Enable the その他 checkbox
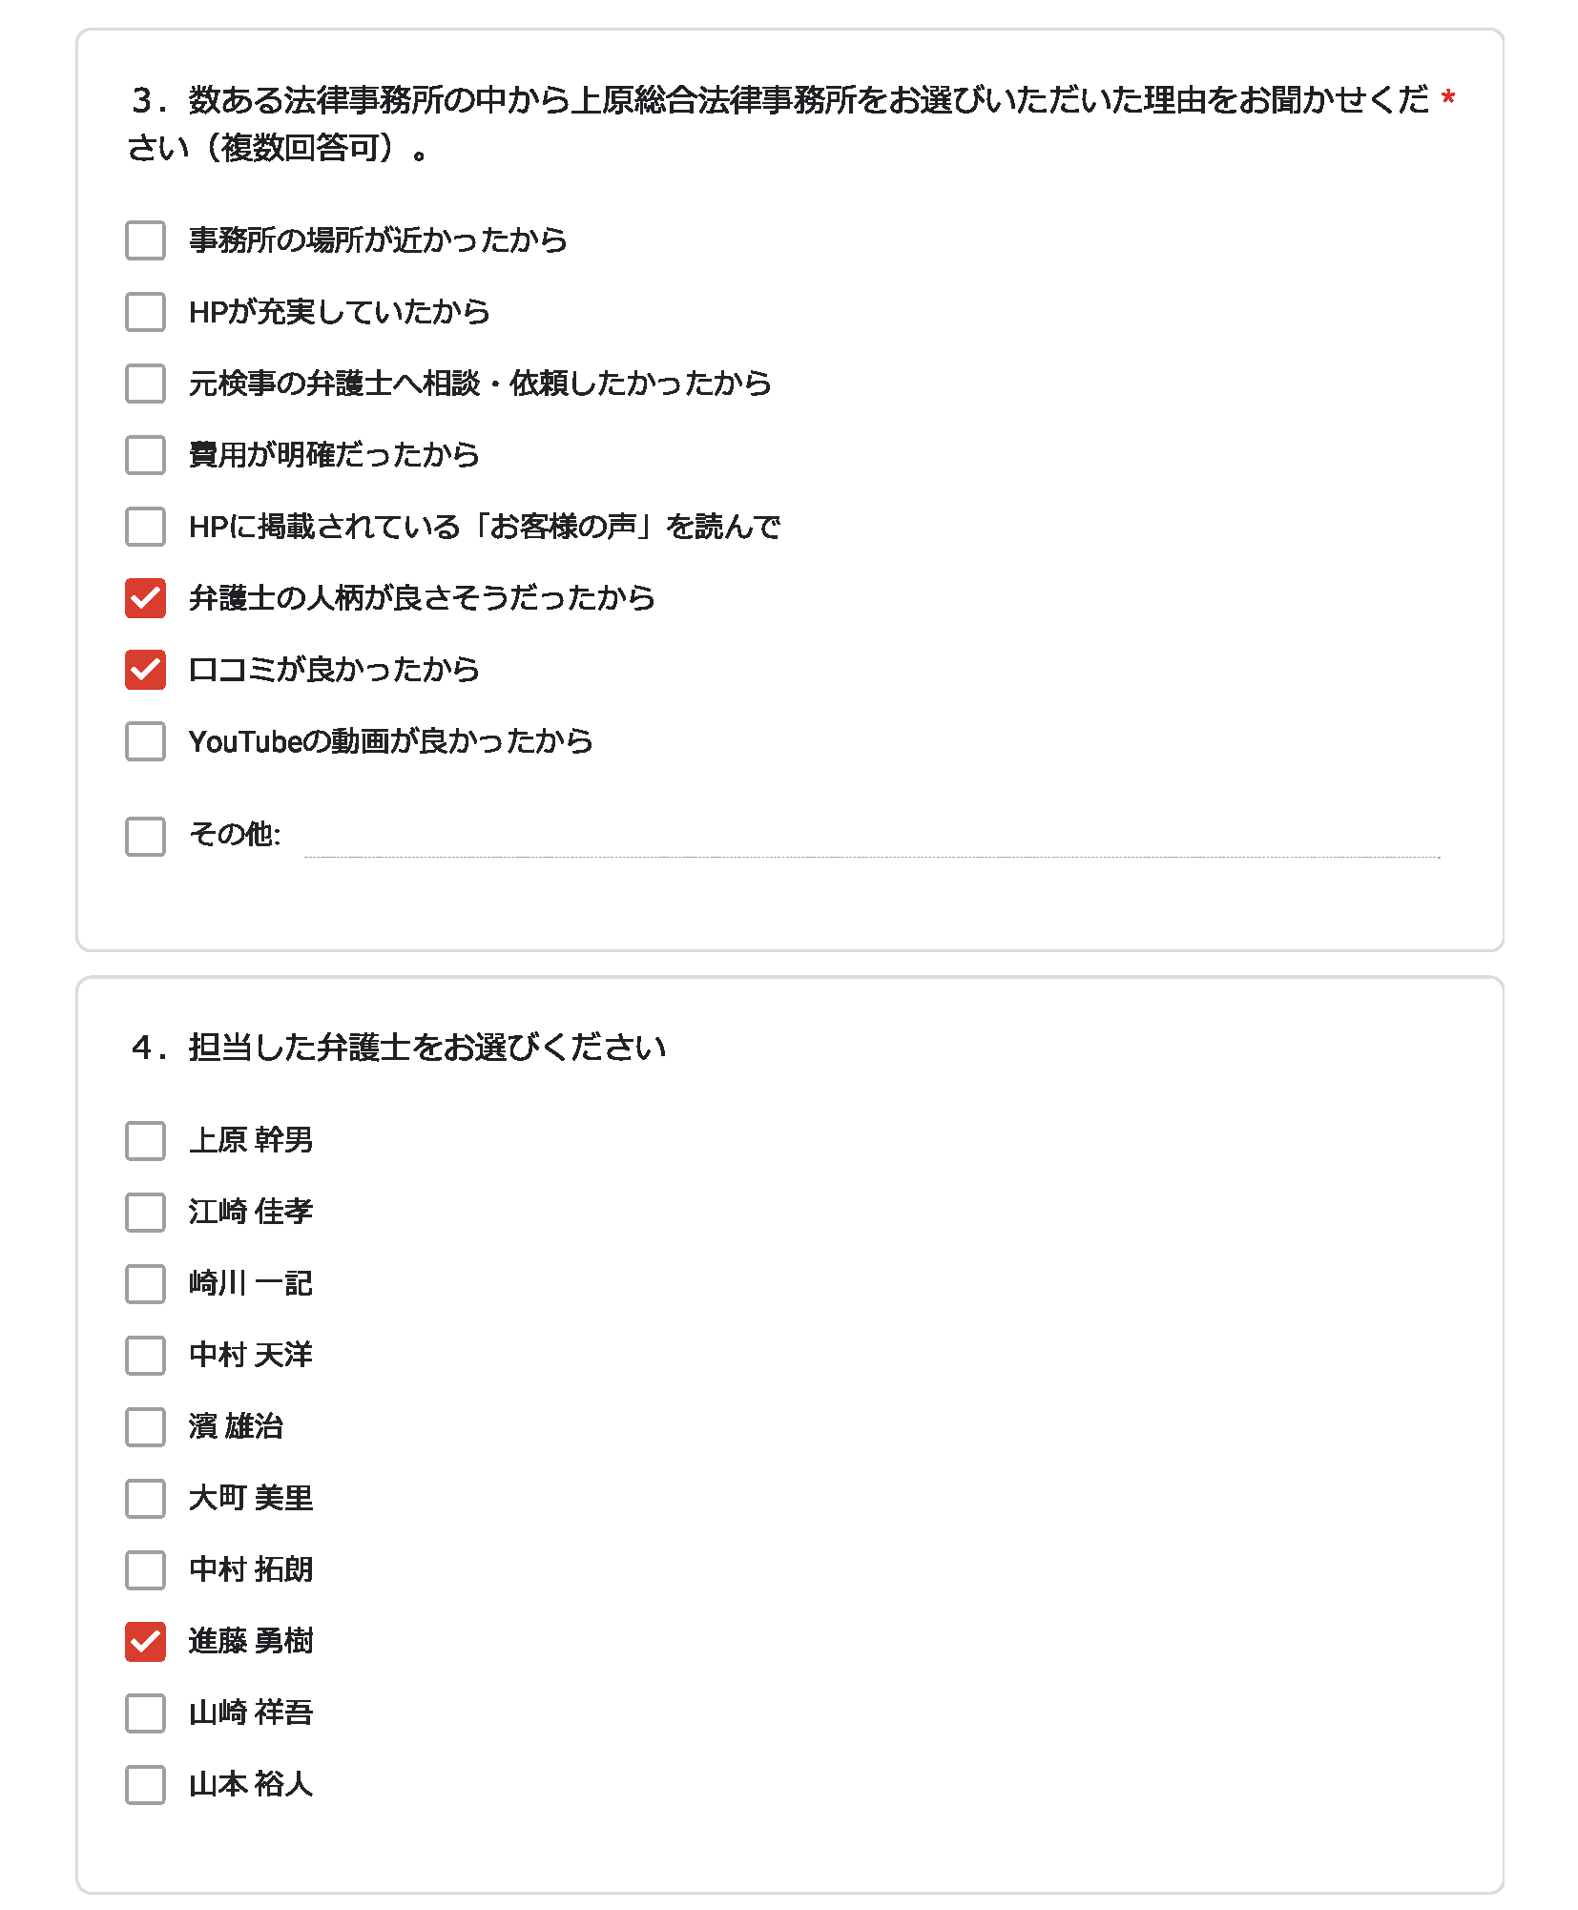This screenshot has width=1578, height=1910. pos(145,836)
